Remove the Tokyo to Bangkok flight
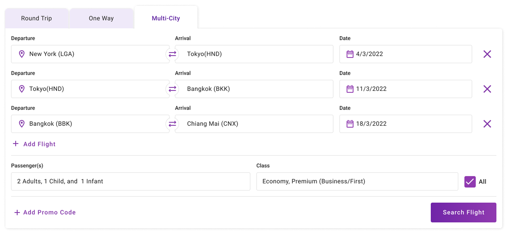The image size is (507, 234). 487,89
